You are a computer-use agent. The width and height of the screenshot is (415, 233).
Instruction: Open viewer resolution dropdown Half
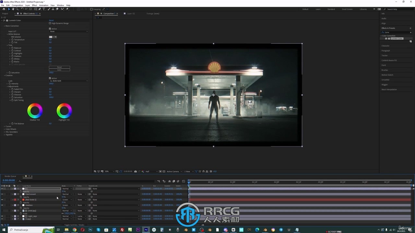(151, 172)
